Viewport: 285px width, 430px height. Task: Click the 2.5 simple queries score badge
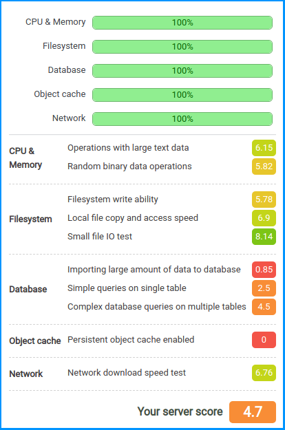pos(264,288)
